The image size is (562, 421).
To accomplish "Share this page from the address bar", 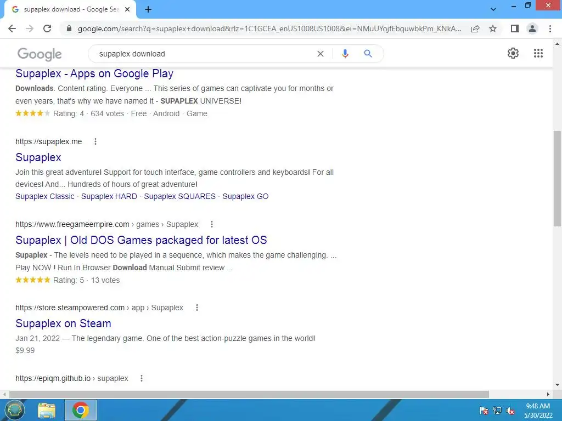I will (x=475, y=29).
